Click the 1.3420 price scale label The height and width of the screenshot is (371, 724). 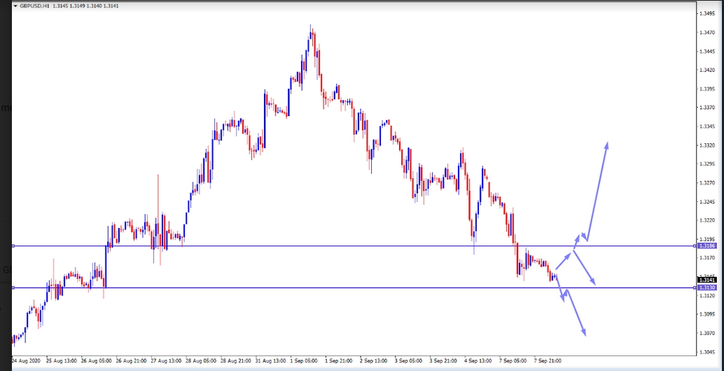click(x=708, y=70)
